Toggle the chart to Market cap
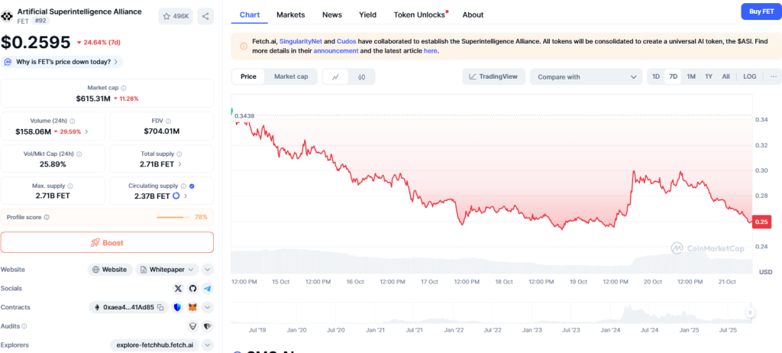782x353 pixels. 290,76
